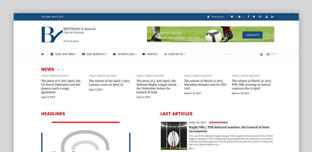Image resolution: width=312 pixels, height=152 pixels.
Task: Expand the SPORTS LAW menu
Action: coord(125,54)
